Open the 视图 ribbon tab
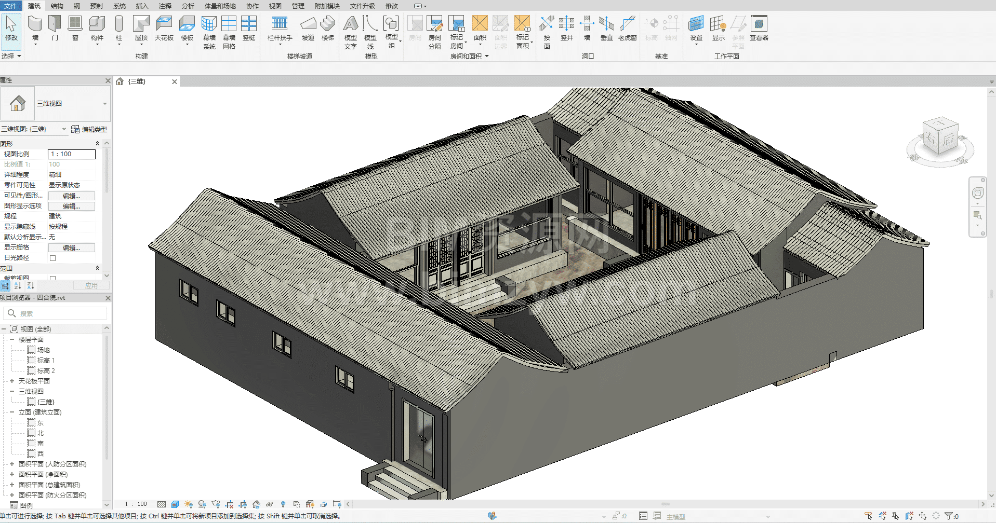Viewport: 996px width, 523px height. (275, 6)
